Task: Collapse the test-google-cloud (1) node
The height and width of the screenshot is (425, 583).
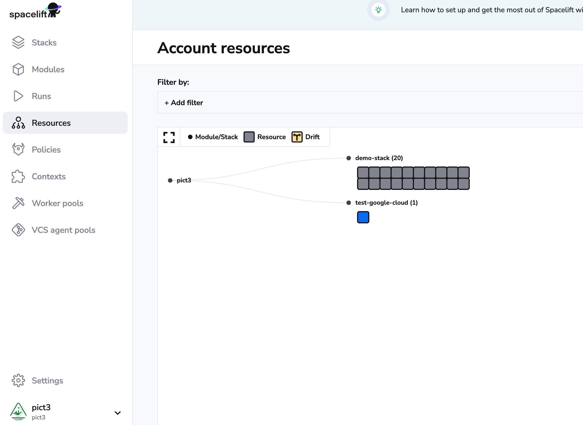Action: [x=349, y=203]
